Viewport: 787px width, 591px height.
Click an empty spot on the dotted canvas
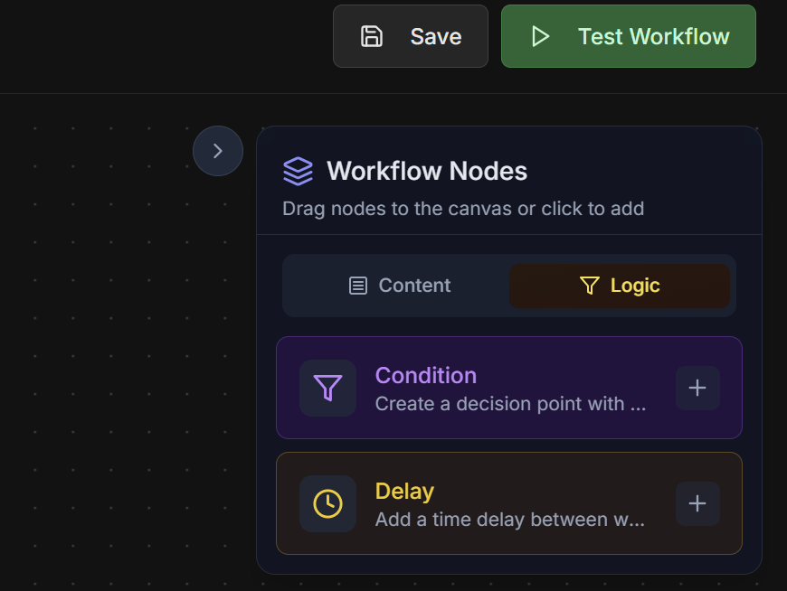(109, 361)
